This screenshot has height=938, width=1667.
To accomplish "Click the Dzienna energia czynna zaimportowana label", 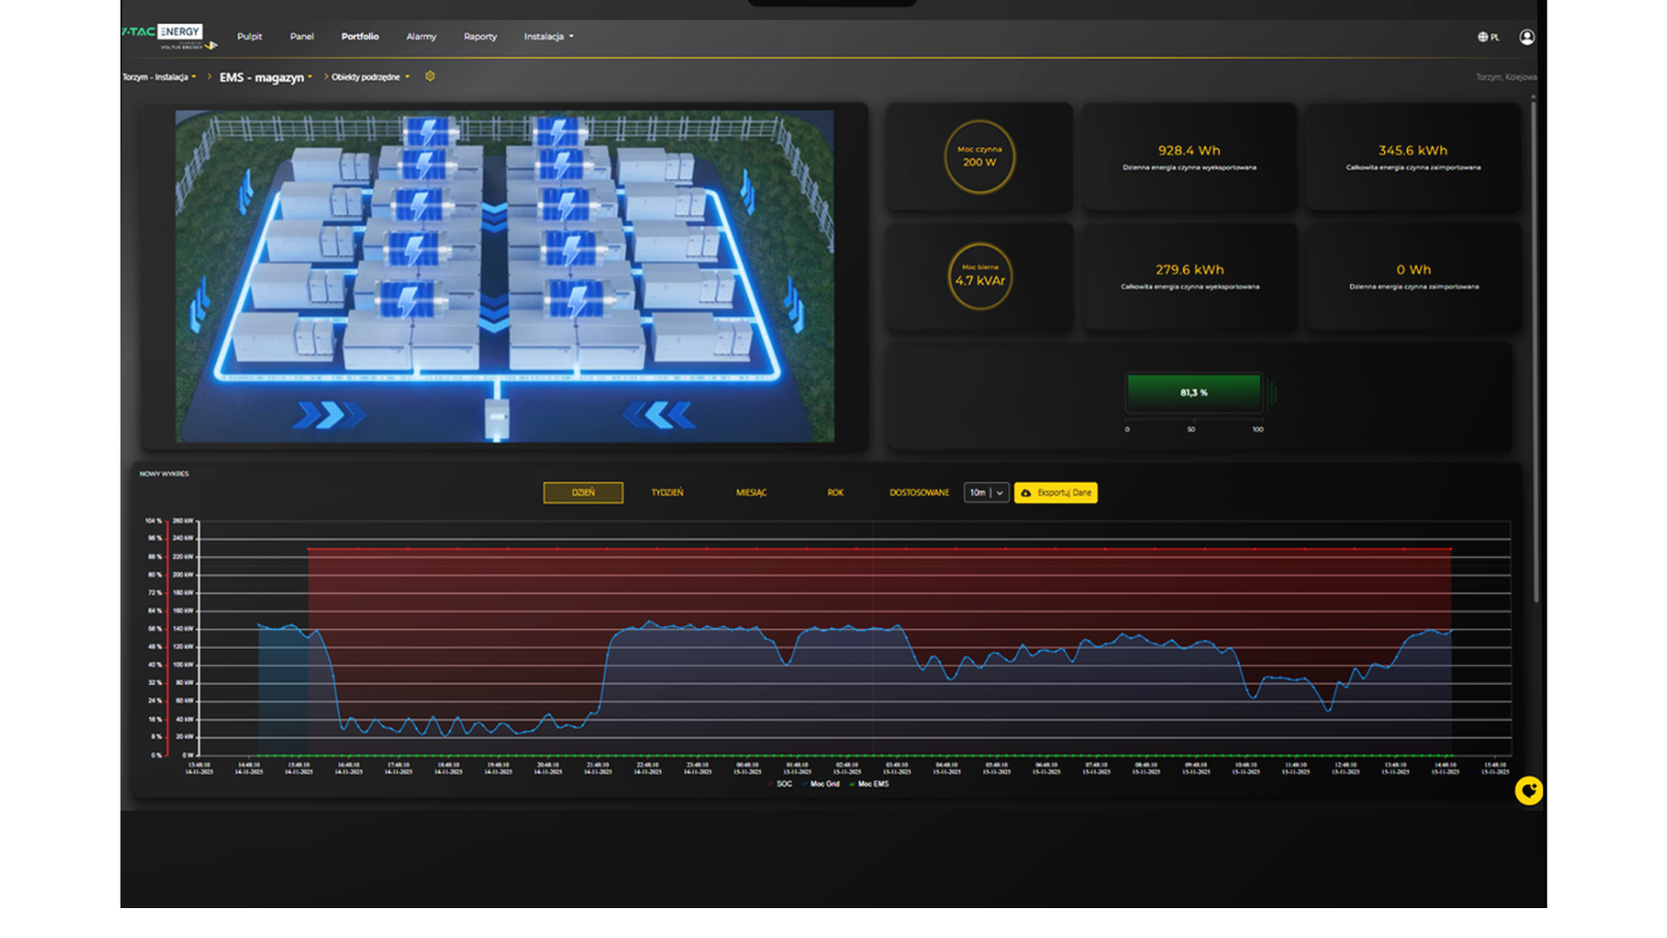I will pos(1414,287).
